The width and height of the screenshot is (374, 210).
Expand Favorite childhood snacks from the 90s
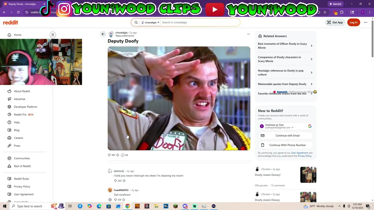pos(285,94)
